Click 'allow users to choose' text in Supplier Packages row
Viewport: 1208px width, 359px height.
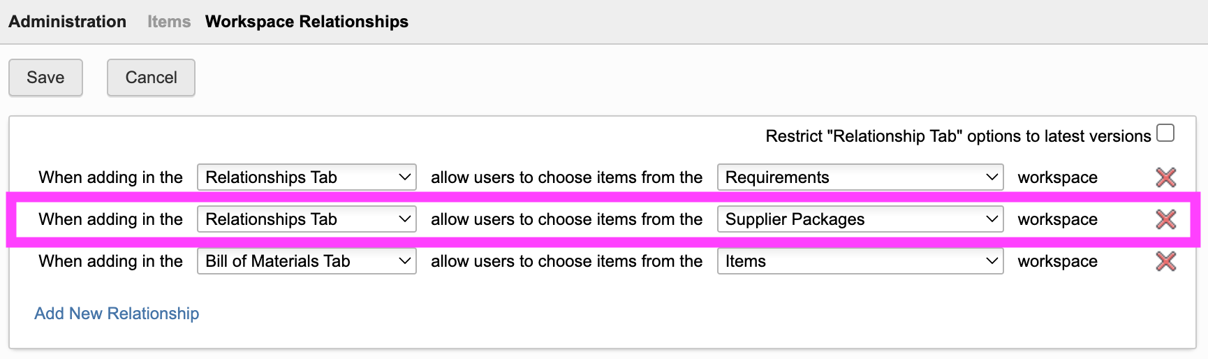pyautogui.click(x=566, y=219)
